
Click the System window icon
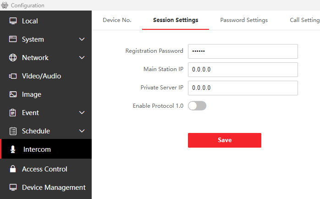[13, 39]
